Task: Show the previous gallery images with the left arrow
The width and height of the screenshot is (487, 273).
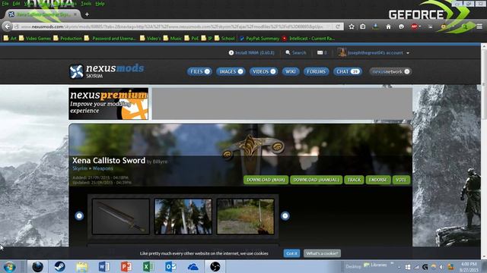Action: [79, 215]
